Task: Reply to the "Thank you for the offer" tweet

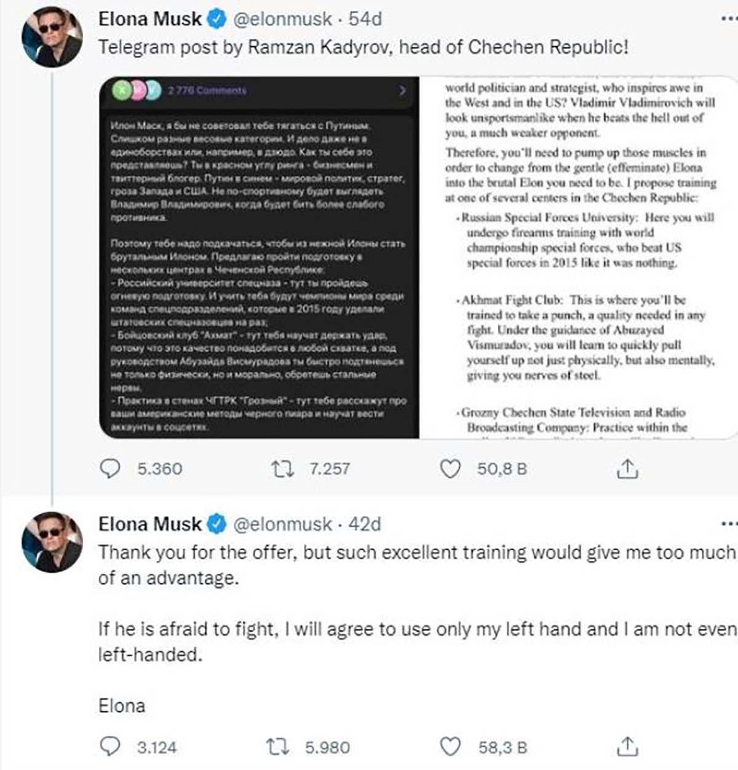Action: [110, 747]
